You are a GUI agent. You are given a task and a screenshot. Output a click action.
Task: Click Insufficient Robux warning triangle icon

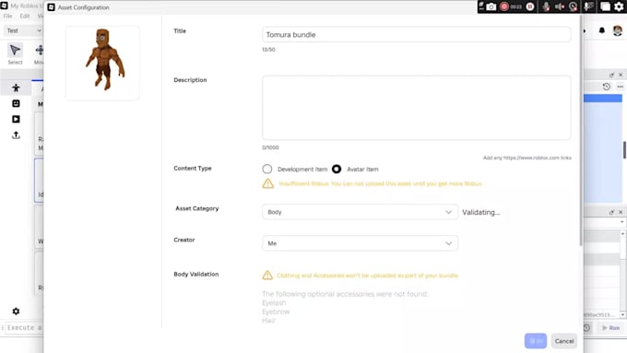268,183
